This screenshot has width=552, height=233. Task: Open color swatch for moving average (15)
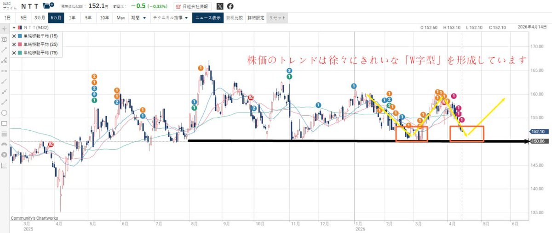20,36
